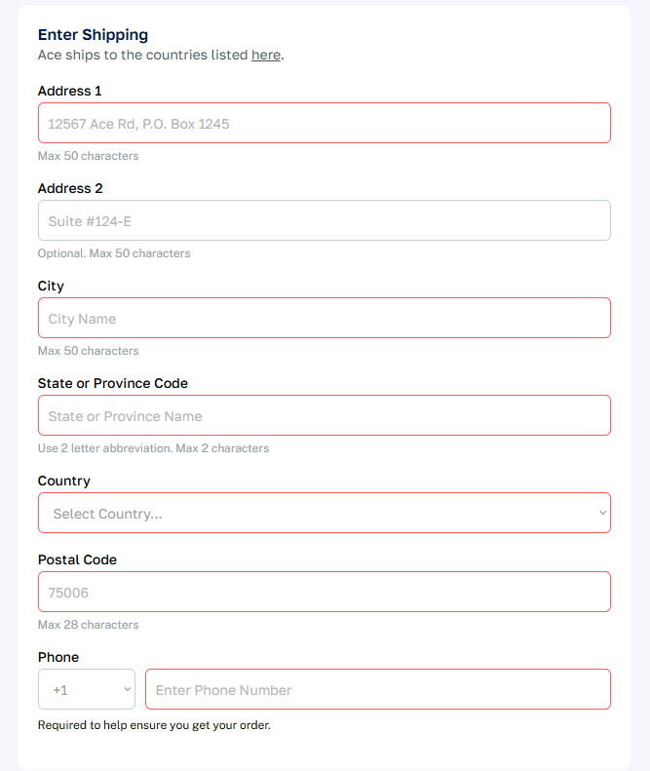Click the Postal Code label
The image size is (650, 771).
click(77, 559)
